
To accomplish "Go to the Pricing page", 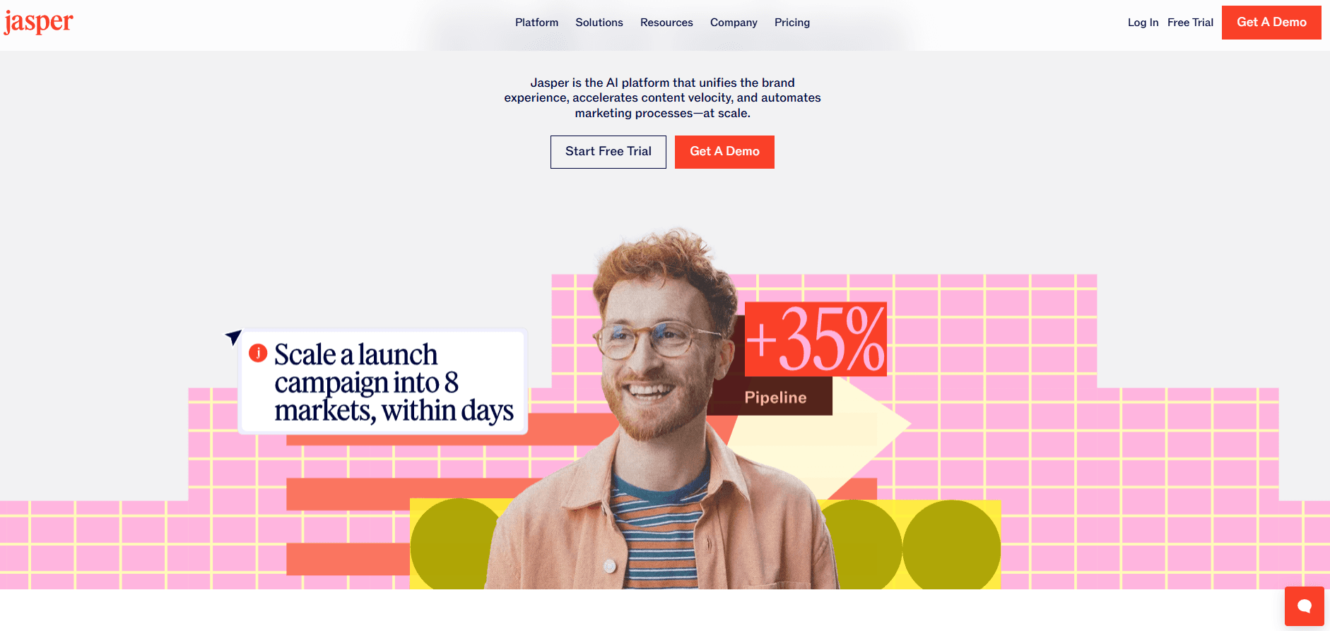I will point(792,23).
